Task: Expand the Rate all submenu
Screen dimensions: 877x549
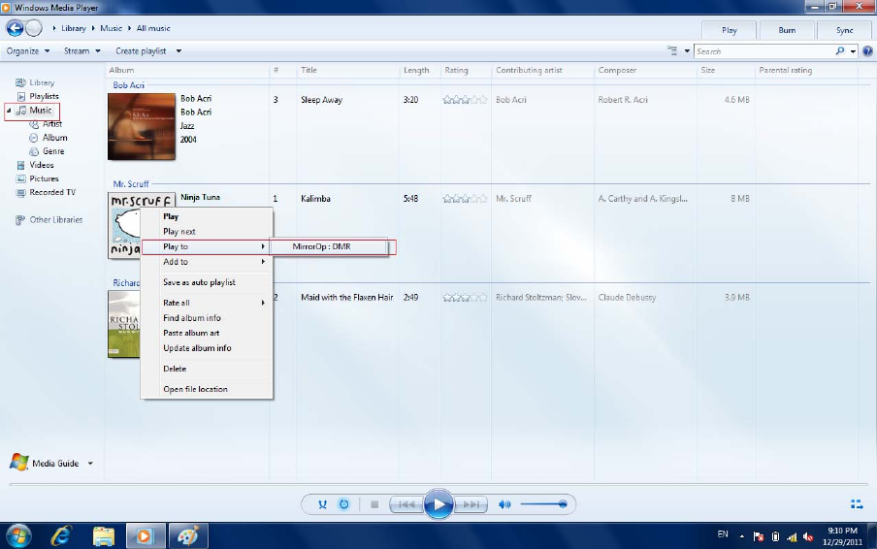Action: [x=207, y=303]
